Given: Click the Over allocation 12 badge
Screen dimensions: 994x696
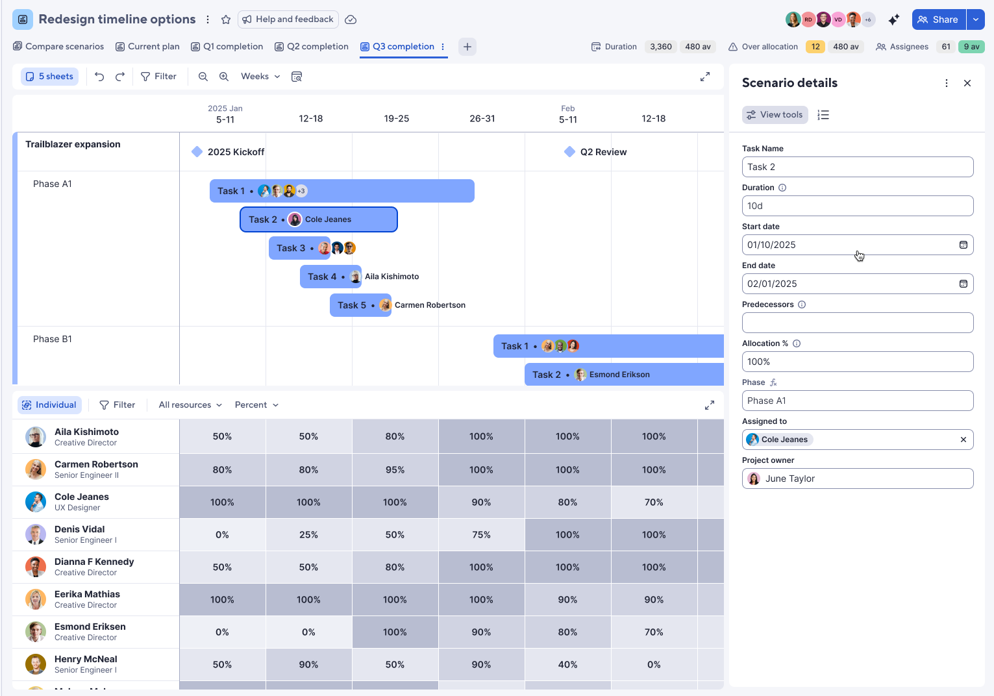Looking at the screenshot, I should 815,47.
